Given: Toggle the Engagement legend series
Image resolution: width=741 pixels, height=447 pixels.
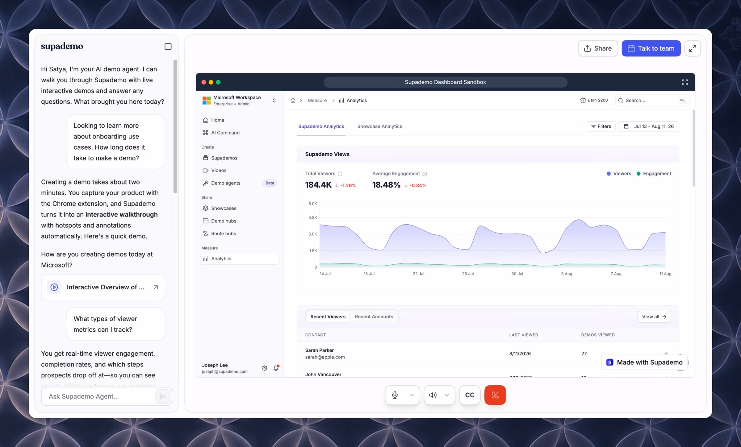Looking at the screenshot, I should coord(654,174).
